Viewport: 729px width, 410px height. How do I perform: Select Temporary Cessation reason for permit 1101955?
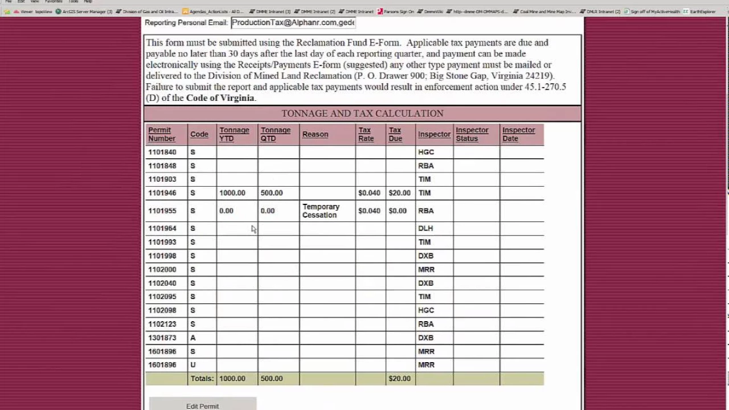pos(321,211)
